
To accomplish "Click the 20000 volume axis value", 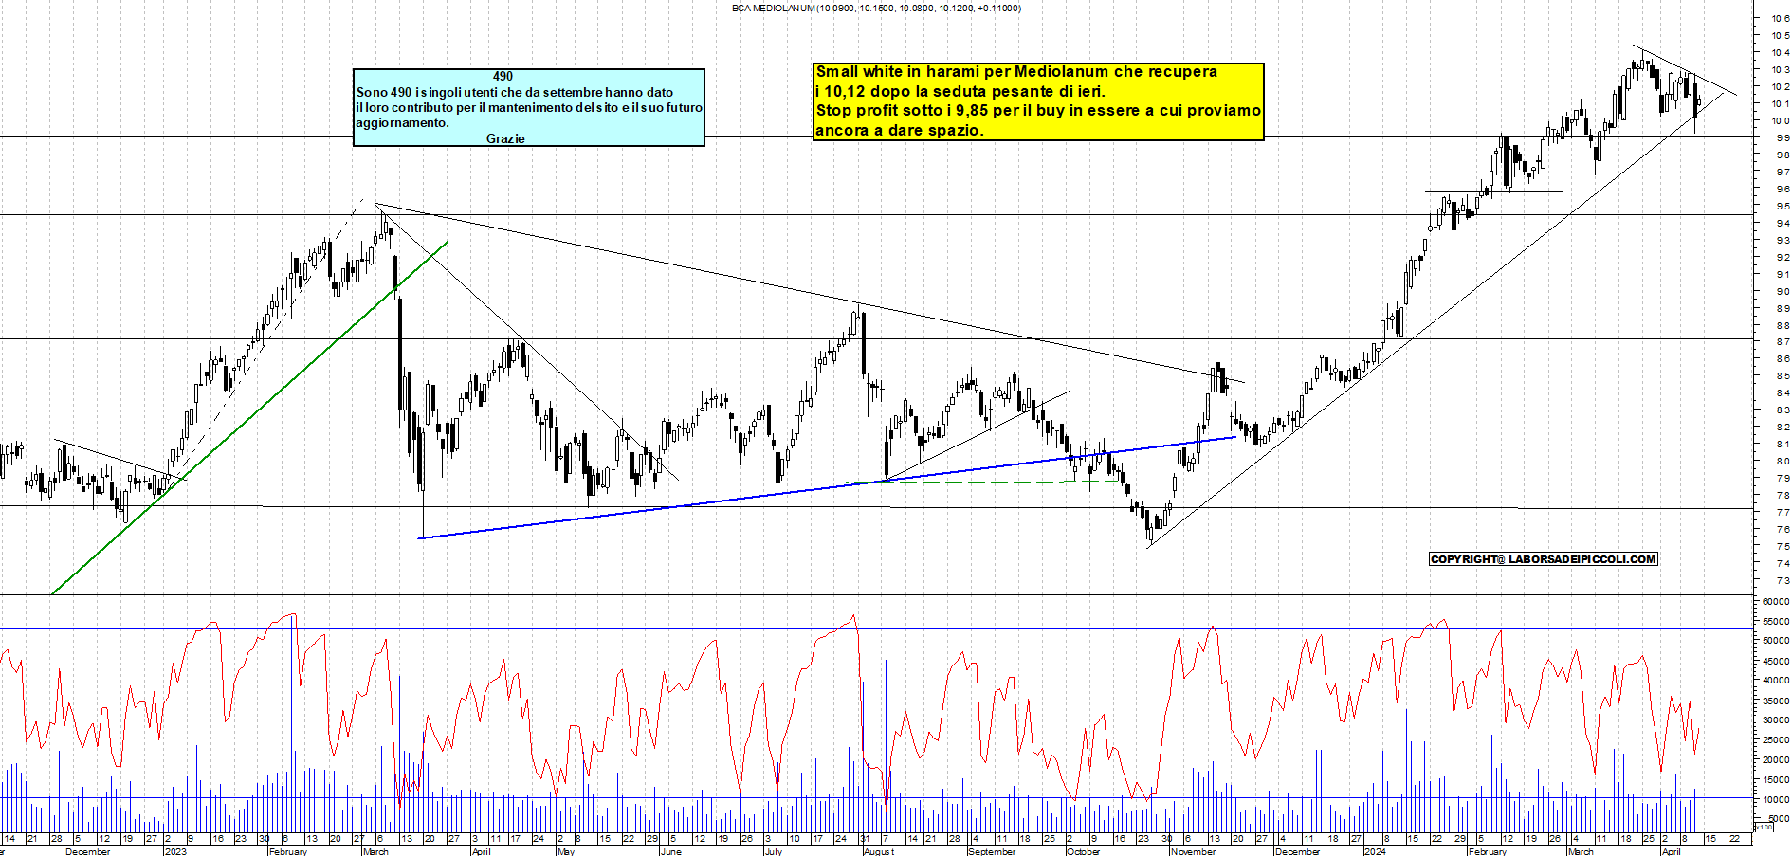I will click(1776, 759).
